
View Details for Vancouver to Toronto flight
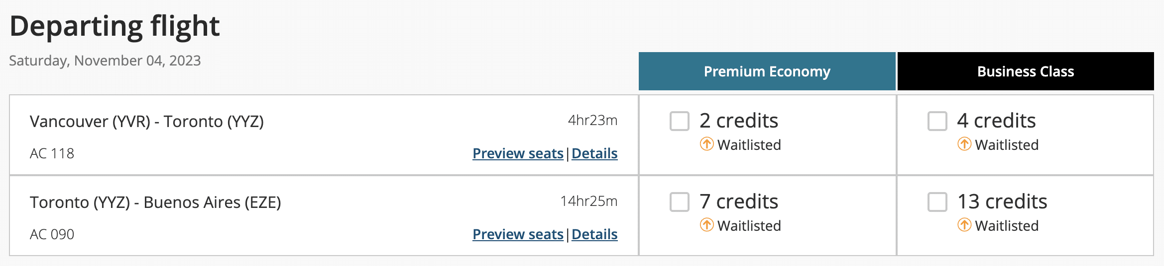594,153
